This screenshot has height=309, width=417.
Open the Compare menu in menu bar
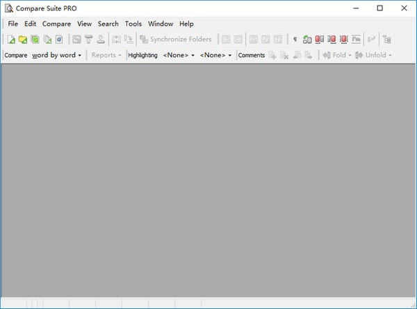56,24
